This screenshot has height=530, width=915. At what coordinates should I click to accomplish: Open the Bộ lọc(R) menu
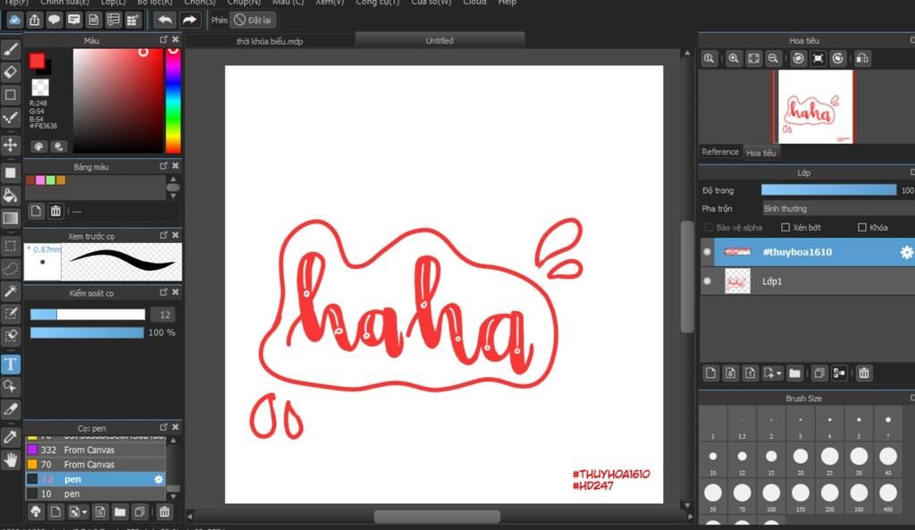[155, 3]
